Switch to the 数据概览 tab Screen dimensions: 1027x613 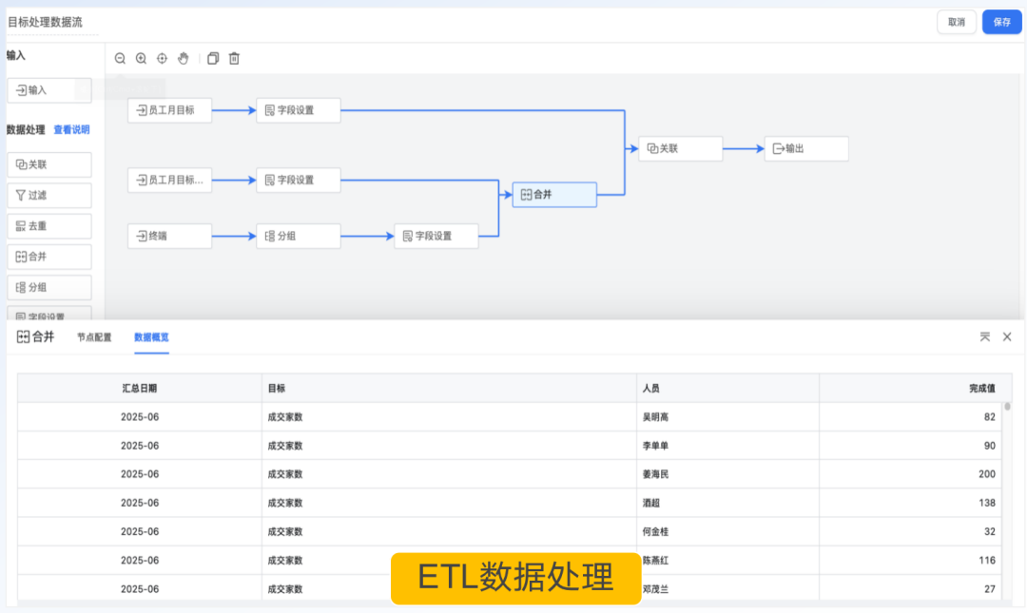[x=152, y=336]
